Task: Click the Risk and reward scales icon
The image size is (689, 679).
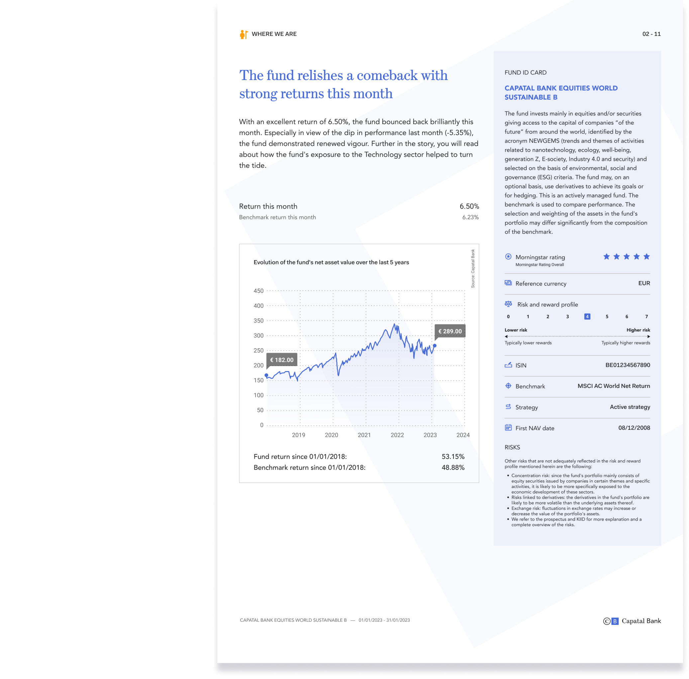Action: [508, 304]
